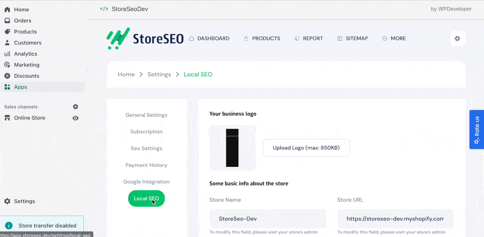The height and width of the screenshot is (237, 484).
Task: Click the StoreSeoDev code bracket icon
Action: click(x=104, y=9)
